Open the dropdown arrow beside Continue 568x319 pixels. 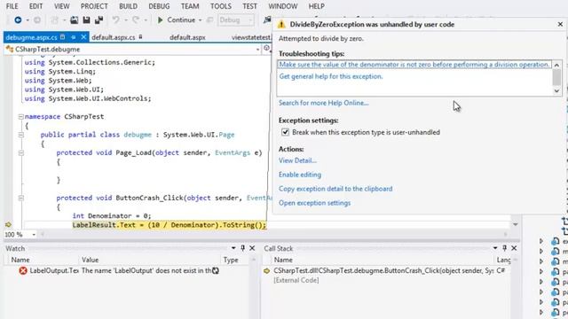[x=200, y=20]
